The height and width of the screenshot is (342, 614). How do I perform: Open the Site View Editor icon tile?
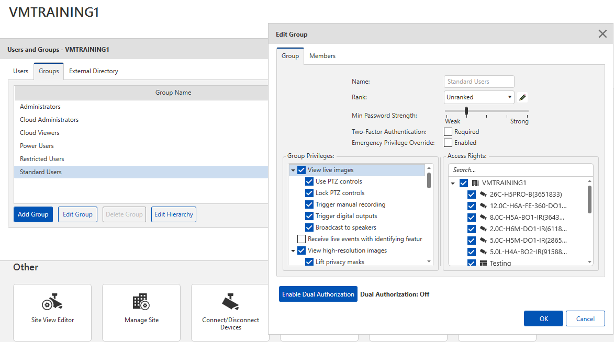point(52,313)
